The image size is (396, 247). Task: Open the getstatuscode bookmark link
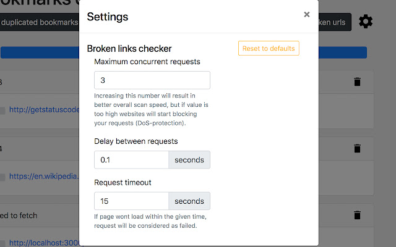(x=43, y=110)
